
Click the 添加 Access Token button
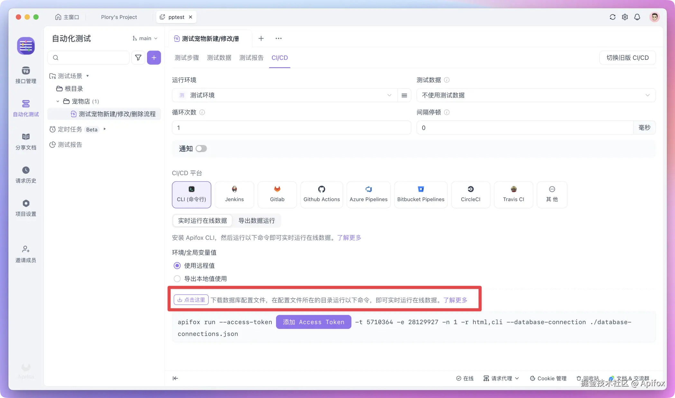pyautogui.click(x=313, y=322)
